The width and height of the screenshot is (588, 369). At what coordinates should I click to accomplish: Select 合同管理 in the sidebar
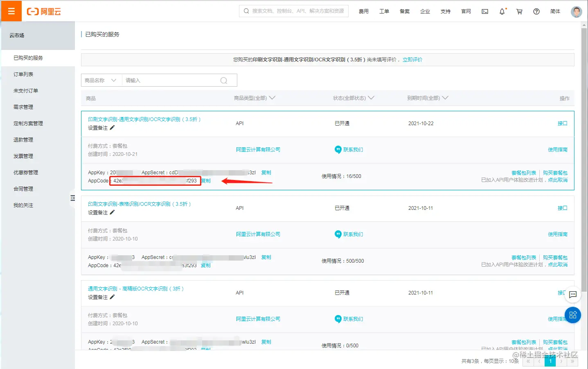tap(38, 189)
